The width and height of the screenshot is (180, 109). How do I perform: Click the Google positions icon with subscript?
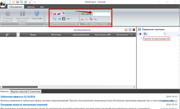[x=95, y=19]
